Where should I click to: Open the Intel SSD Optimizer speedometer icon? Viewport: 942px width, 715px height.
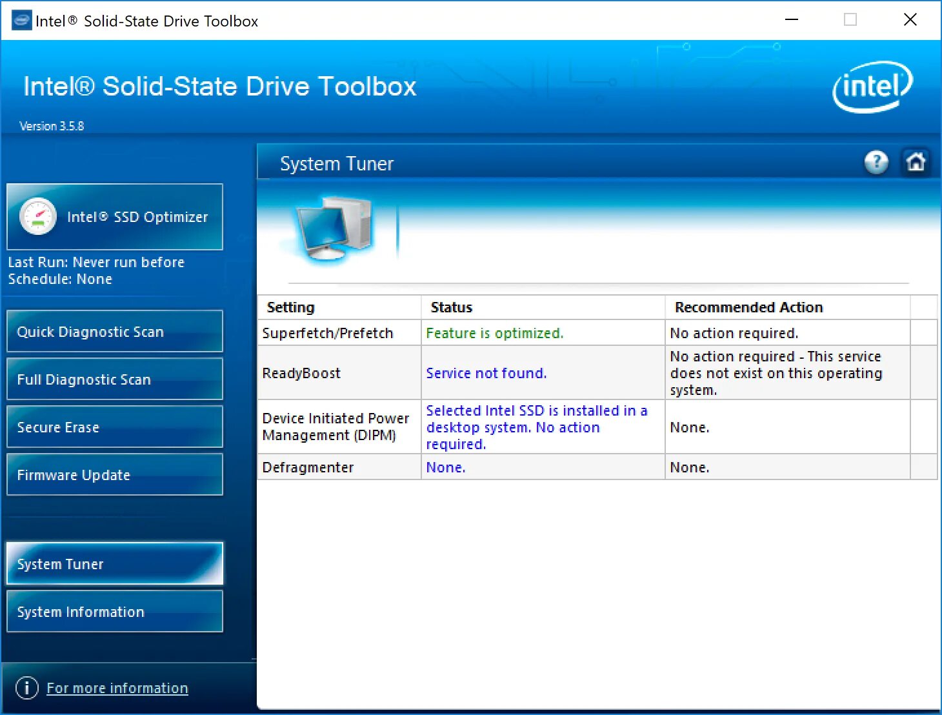[39, 217]
